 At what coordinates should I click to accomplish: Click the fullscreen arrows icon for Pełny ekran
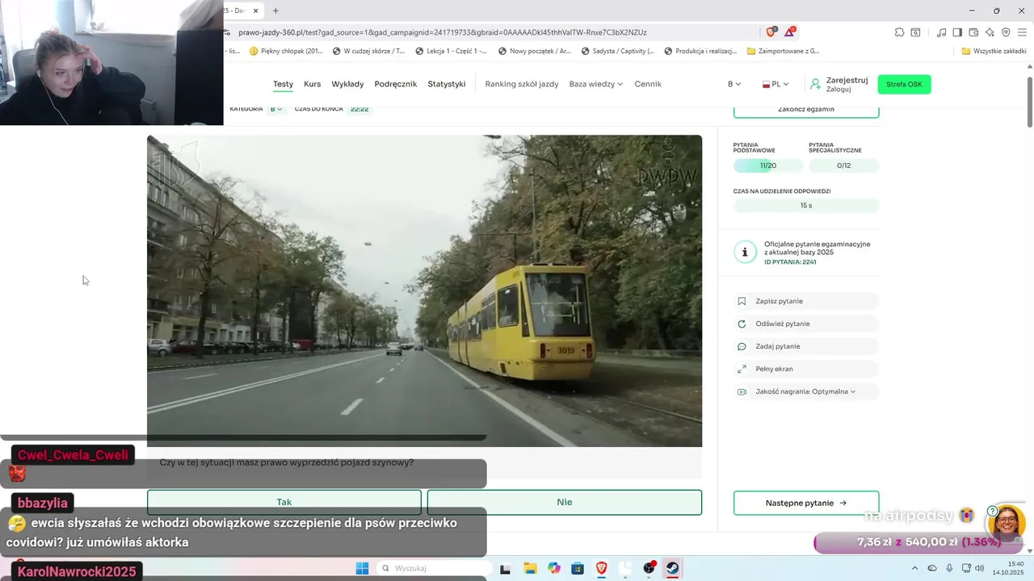[x=742, y=369]
